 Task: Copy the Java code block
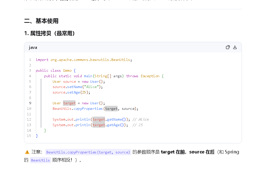pyautogui.click(x=228, y=47)
